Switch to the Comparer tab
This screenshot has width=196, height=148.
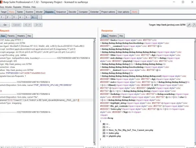83,12
